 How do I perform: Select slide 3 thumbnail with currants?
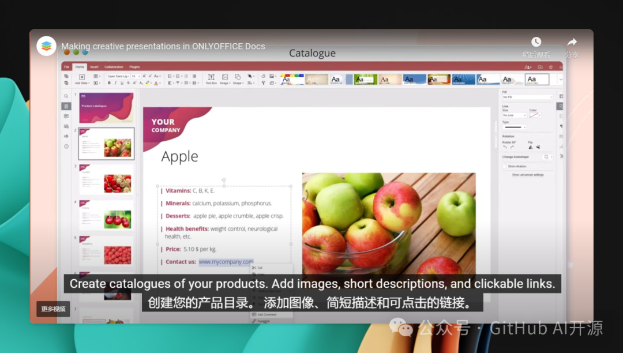pos(106,179)
